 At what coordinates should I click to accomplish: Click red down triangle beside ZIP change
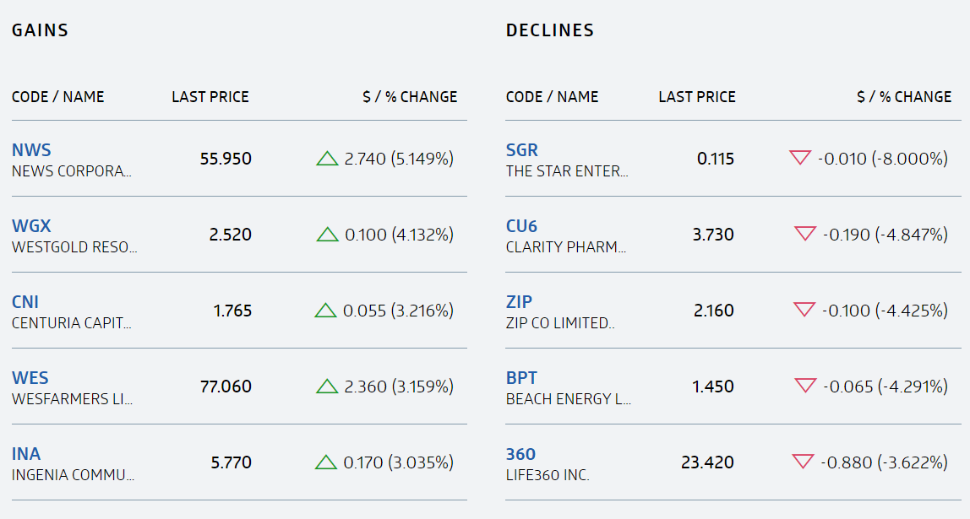[x=804, y=310]
